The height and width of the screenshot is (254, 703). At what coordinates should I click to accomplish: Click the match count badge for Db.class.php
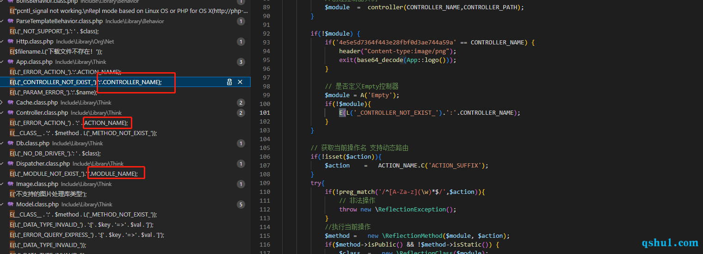[x=240, y=143]
